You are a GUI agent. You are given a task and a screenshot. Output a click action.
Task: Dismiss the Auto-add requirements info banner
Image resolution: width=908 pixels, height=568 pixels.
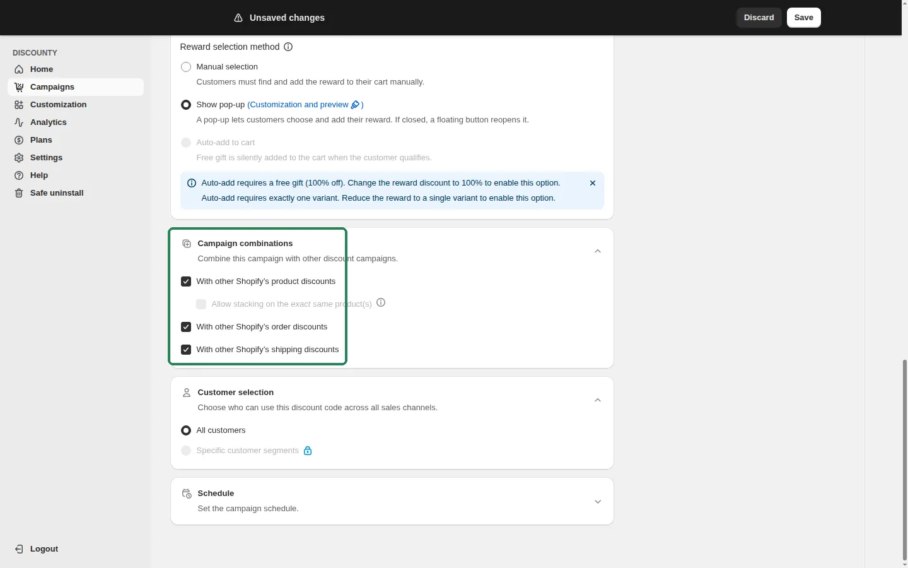click(x=593, y=183)
